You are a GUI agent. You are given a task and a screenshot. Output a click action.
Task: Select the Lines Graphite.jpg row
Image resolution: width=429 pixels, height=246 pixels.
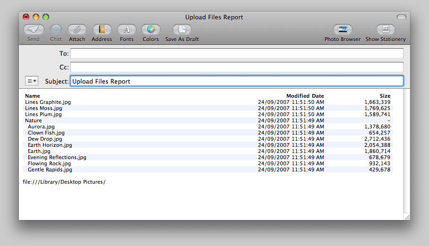48,102
